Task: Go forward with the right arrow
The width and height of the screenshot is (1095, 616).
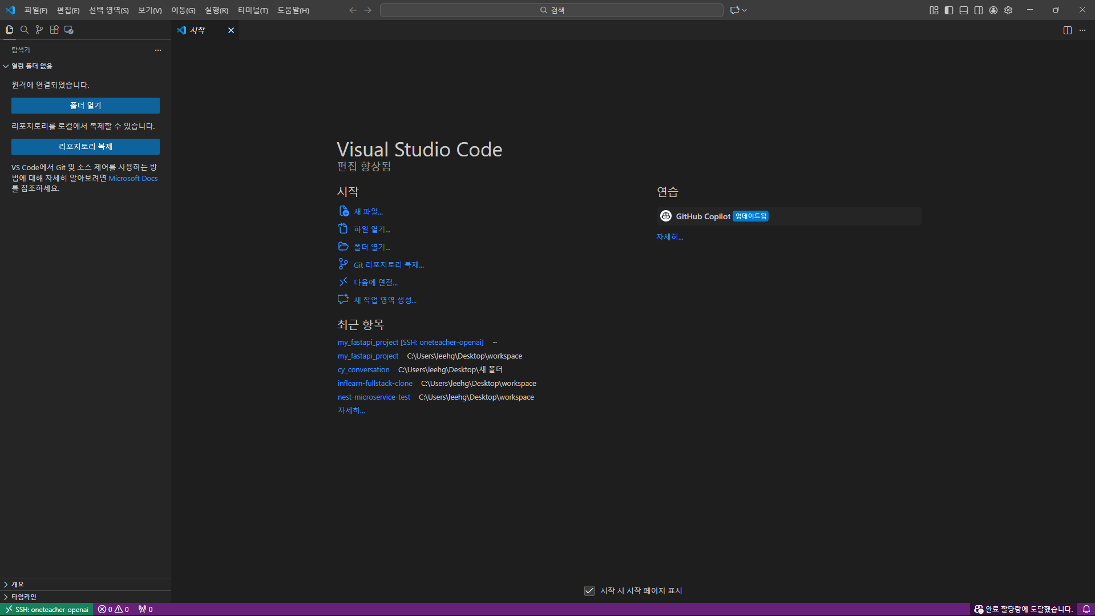Action: pos(367,10)
